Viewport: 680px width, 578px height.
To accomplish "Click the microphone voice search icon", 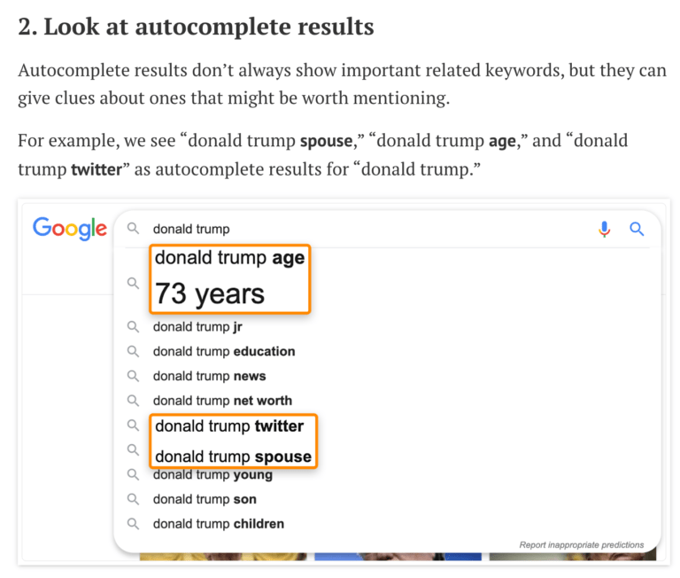I will click(605, 229).
